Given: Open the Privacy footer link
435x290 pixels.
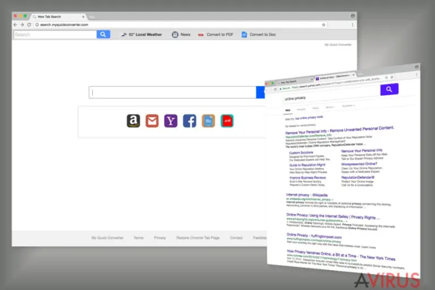Looking at the screenshot, I should pos(160,238).
